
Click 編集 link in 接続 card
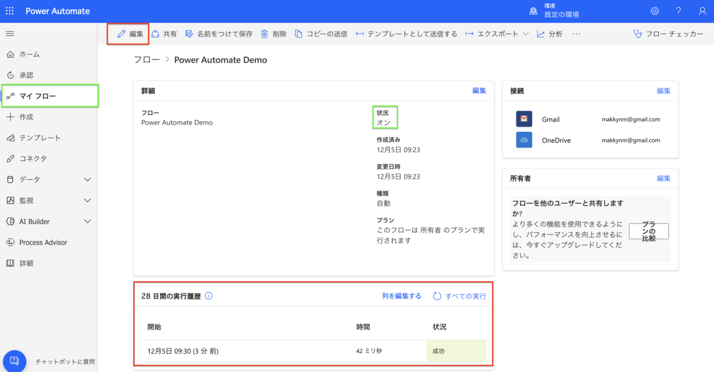tap(663, 91)
